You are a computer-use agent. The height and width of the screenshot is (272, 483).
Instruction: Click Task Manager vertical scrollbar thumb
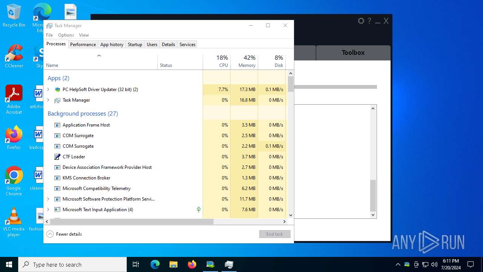pos(291,84)
